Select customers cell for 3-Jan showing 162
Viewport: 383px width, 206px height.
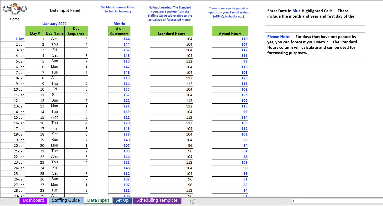coord(119,50)
